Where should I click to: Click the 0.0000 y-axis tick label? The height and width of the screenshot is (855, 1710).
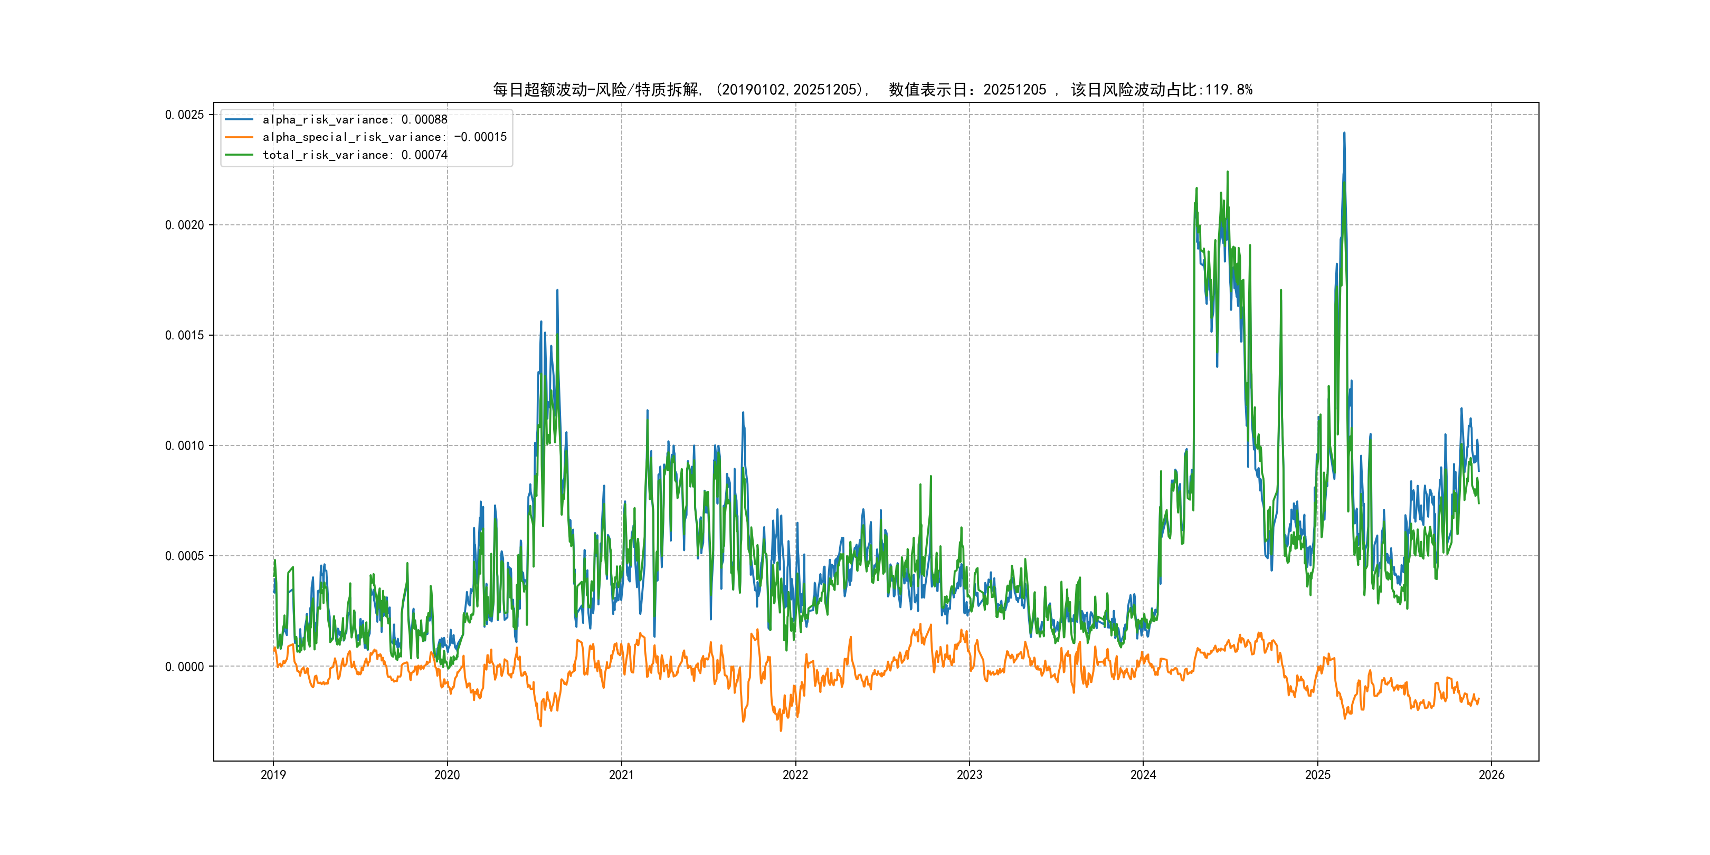(185, 667)
